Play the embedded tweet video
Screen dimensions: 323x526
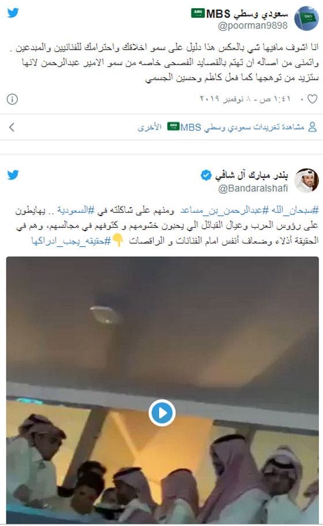(162, 413)
